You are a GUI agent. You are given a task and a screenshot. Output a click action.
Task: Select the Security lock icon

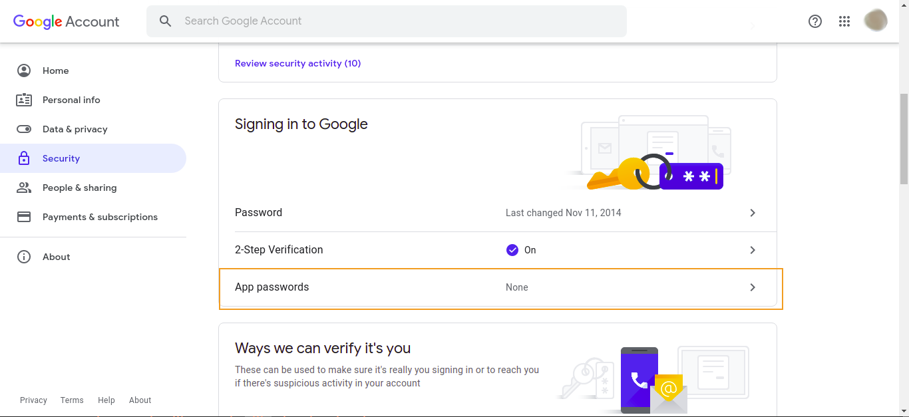click(24, 158)
